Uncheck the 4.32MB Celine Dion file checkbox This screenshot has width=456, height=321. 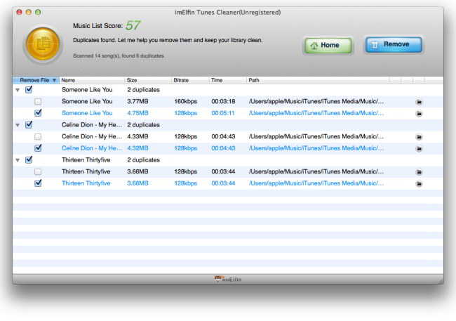click(x=38, y=148)
